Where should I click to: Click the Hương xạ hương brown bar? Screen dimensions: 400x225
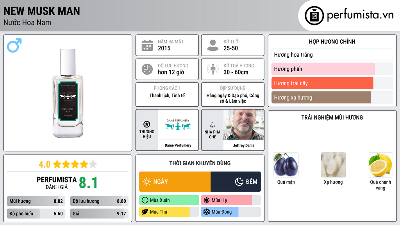[332, 97]
